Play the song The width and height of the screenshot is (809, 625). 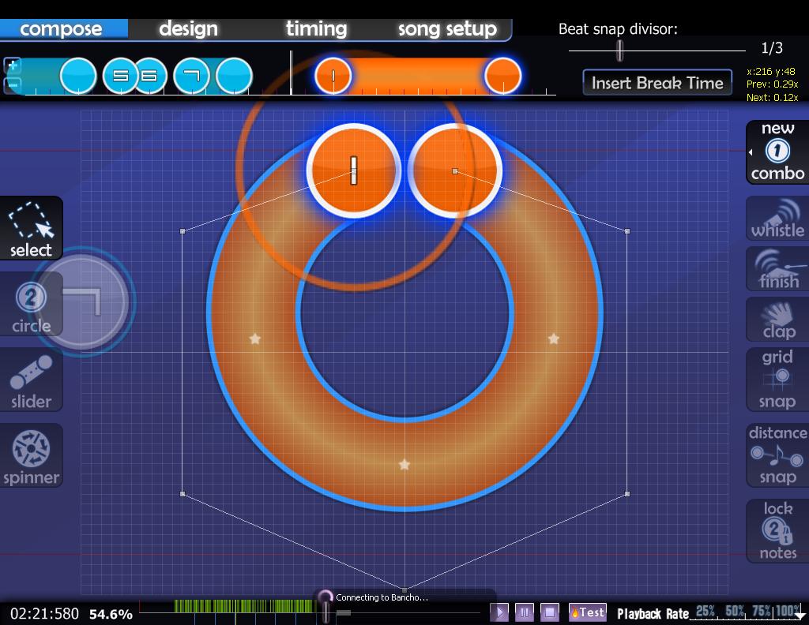tap(499, 612)
